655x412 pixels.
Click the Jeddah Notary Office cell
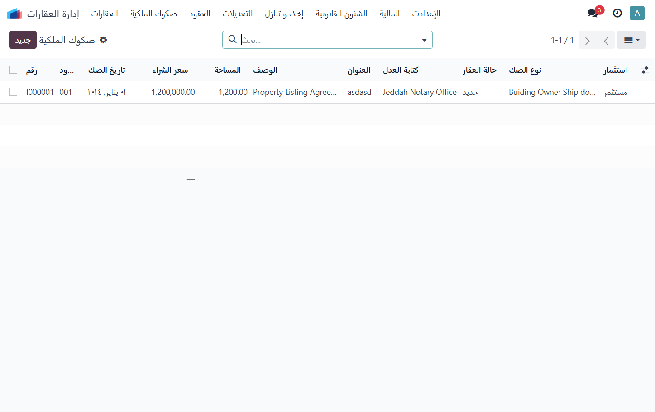pos(420,92)
